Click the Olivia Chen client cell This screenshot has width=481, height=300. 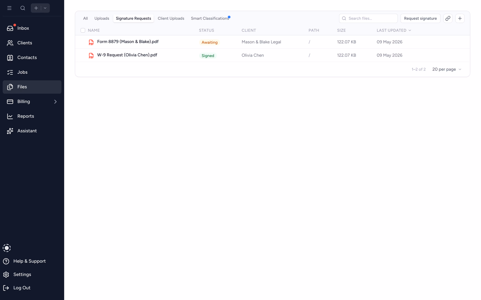pos(253,55)
